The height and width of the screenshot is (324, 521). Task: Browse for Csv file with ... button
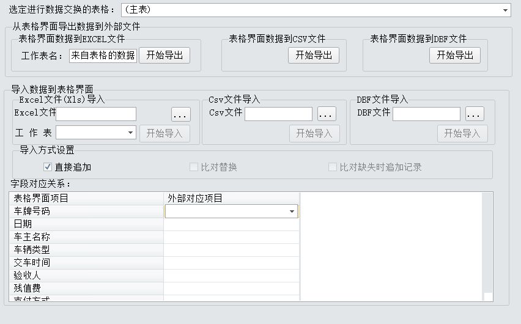327,114
